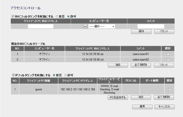The height and width of the screenshot is (117, 183).
Task: Check the 選択 box for sales-team01
Action: [x=168, y=54]
